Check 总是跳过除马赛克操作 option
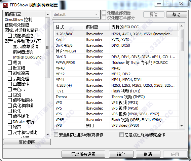Image resolution: width=191 pixels, height=161 pixels. (x=121, y=135)
